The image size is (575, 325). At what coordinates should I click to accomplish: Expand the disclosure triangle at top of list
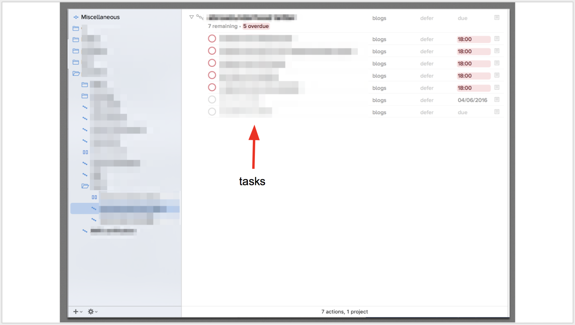tap(192, 17)
